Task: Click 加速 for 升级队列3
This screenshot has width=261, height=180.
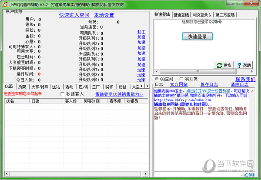Action: click(141, 48)
